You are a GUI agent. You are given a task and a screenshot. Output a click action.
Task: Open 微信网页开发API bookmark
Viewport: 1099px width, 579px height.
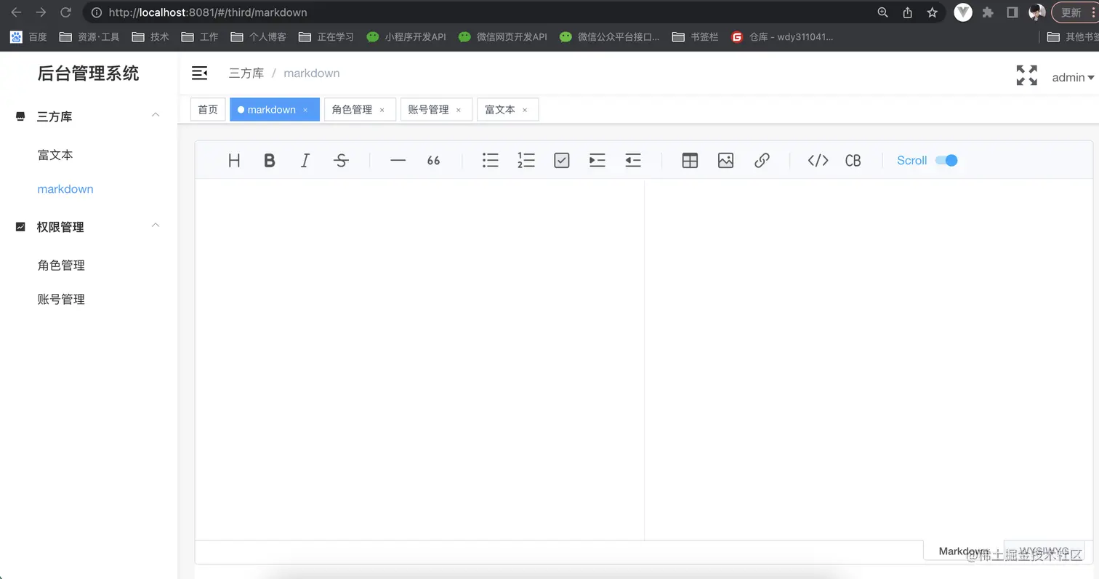coord(503,36)
